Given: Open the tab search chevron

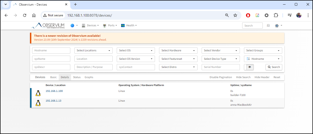Looking at the screenshot, I should pyautogui.click(x=5, y=4).
